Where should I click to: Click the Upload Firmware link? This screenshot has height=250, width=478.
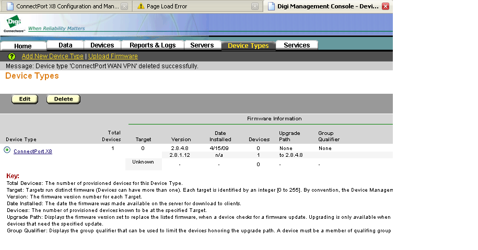tap(113, 56)
